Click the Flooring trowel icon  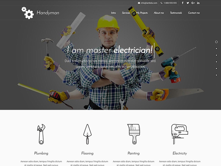pos(87,134)
